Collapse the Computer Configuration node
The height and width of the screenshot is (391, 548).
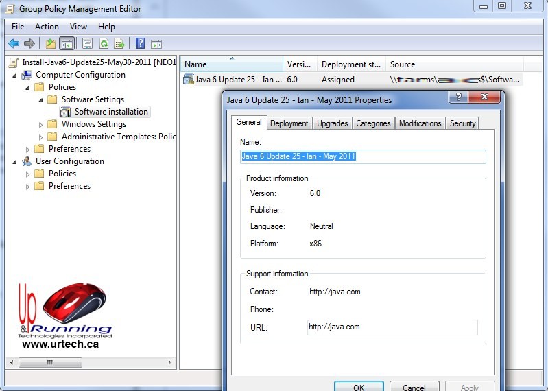tap(15, 75)
